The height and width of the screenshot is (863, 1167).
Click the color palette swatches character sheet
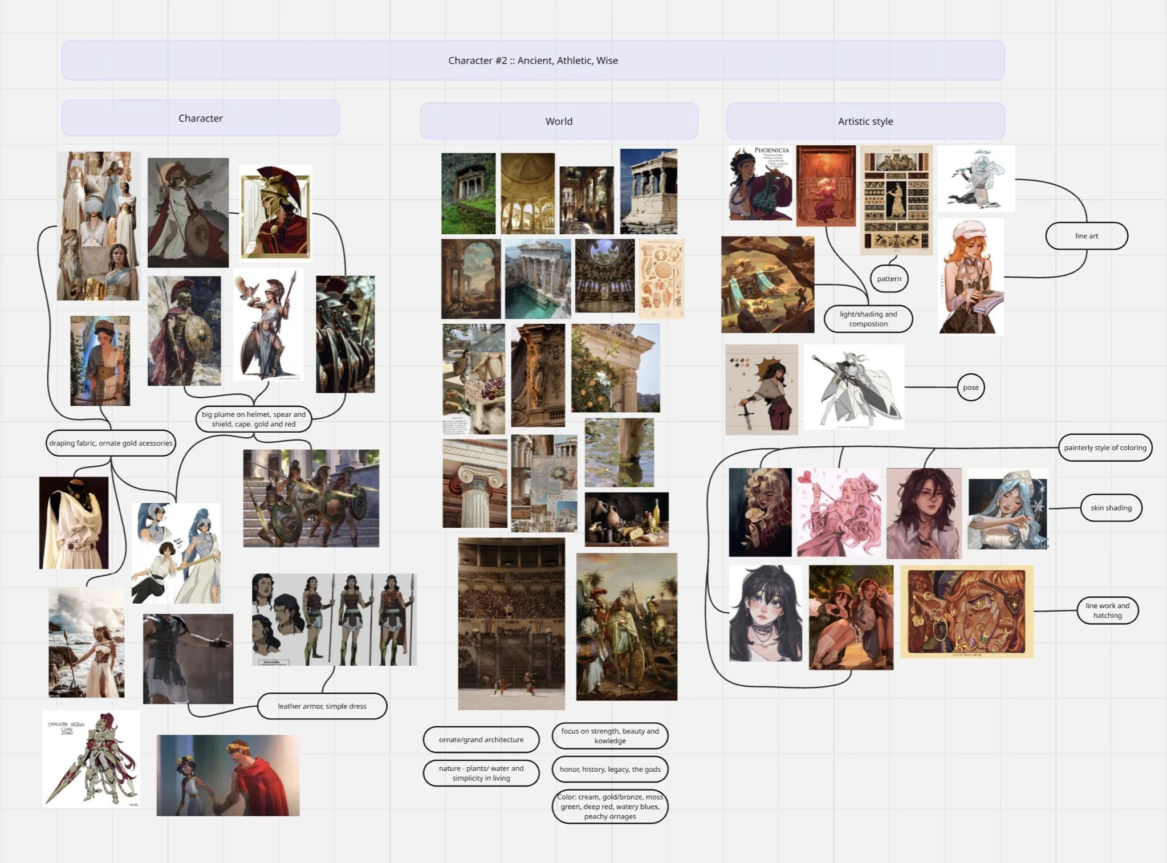click(x=761, y=389)
